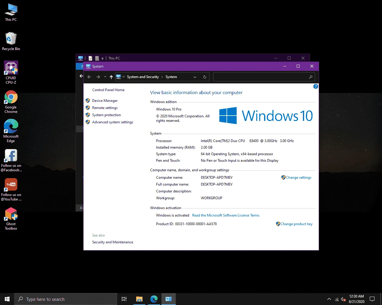Open Control Panel Home link
382x305 pixels.
pos(108,90)
